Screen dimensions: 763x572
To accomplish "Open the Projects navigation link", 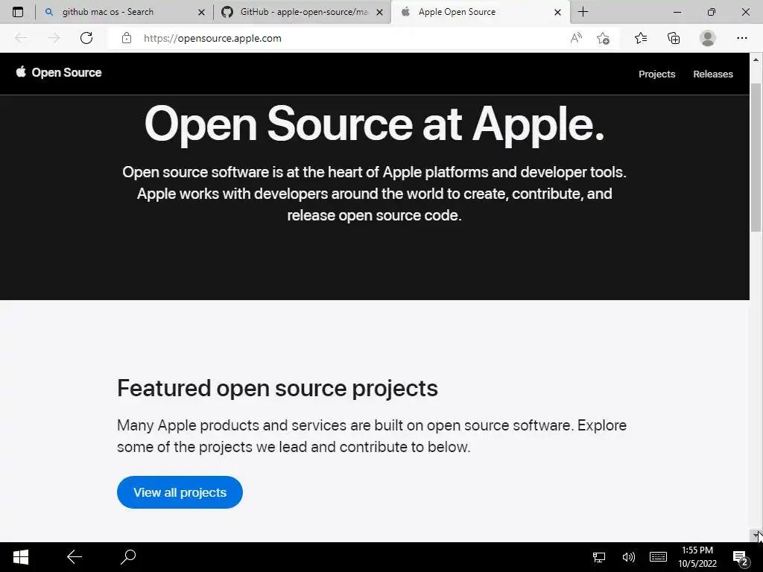I will 656,74.
